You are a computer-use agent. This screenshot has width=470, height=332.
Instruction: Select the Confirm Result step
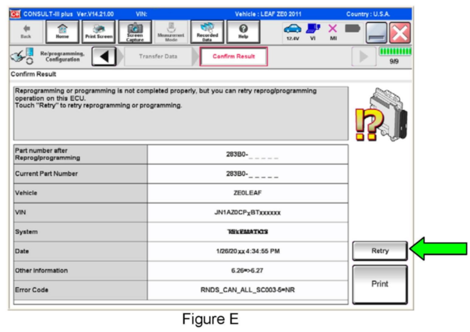(234, 56)
